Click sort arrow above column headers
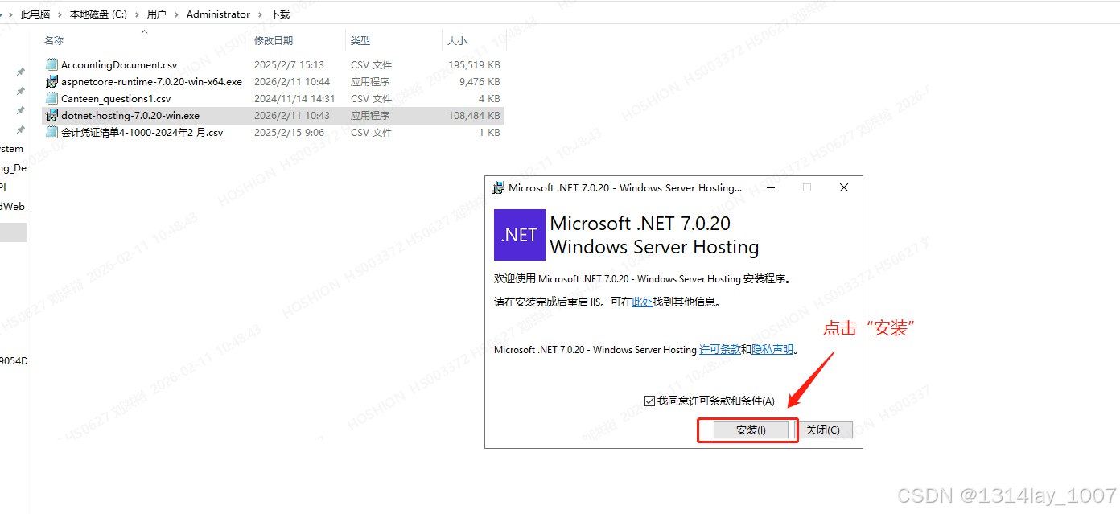 coord(145,31)
